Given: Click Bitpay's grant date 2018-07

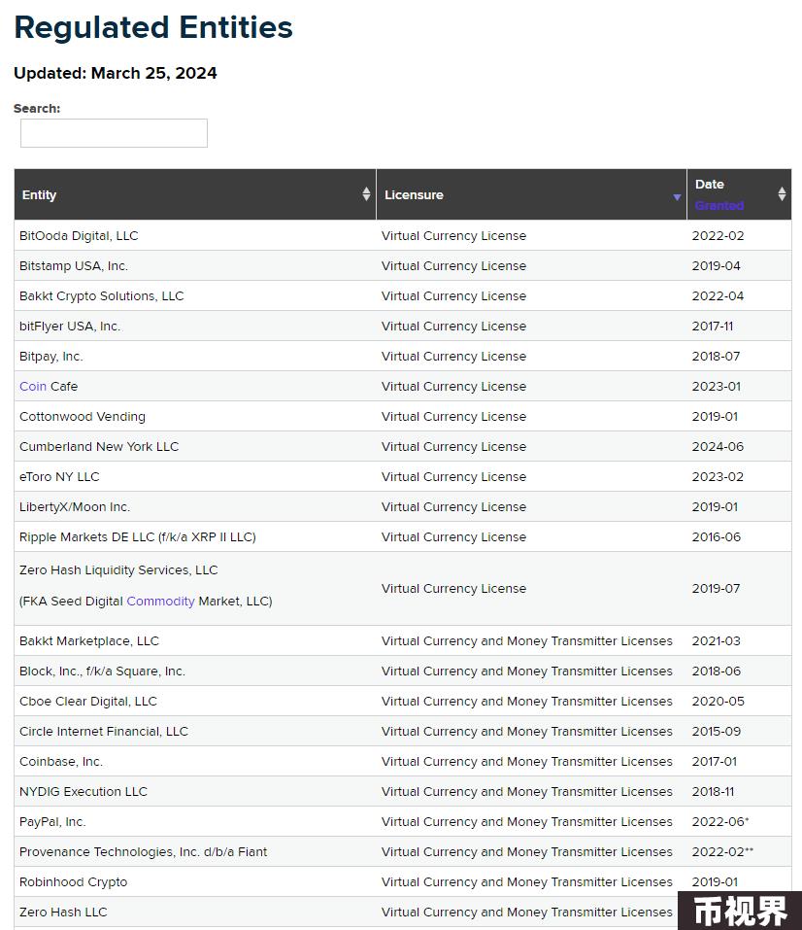Looking at the screenshot, I should (716, 357).
